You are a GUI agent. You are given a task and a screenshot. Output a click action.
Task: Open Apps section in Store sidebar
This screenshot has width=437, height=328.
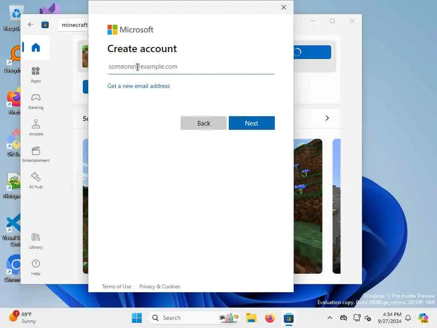coord(36,75)
